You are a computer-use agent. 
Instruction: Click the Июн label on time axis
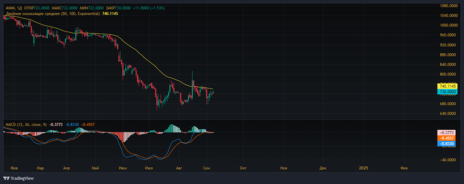coord(123,168)
